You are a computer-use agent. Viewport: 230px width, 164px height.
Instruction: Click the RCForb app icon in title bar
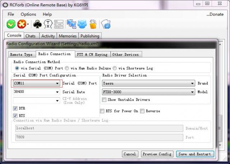[x=5, y=5]
